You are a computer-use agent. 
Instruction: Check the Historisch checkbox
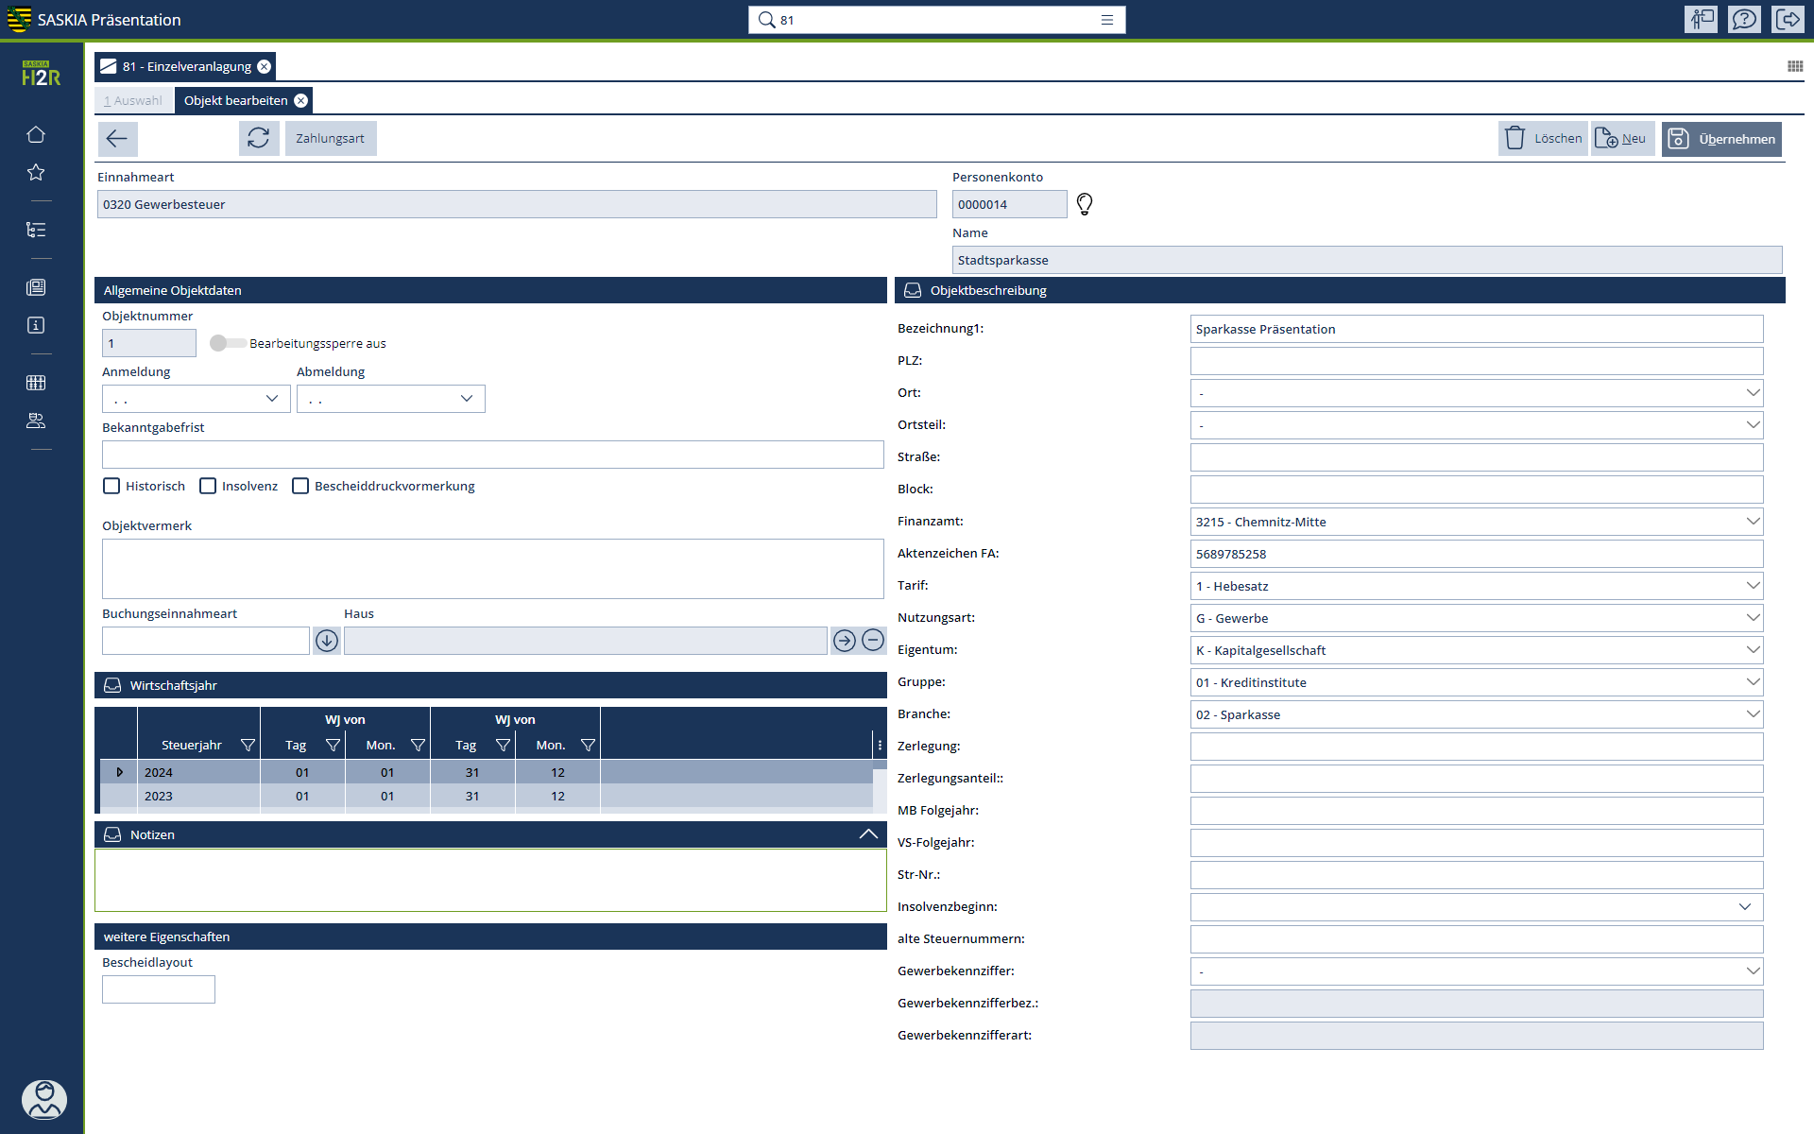(x=111, y=486)
